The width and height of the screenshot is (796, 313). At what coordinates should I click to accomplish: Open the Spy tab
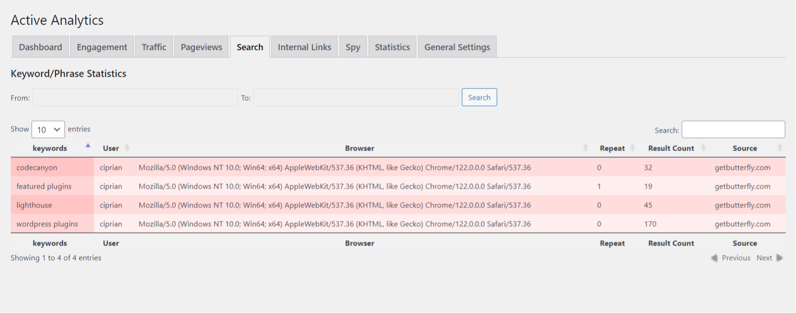(x=353, y=47)
